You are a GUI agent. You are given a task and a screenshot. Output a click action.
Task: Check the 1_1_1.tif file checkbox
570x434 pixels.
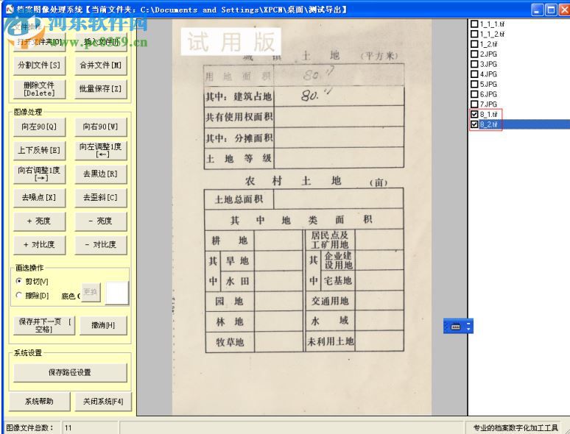[x=474, y=24]
